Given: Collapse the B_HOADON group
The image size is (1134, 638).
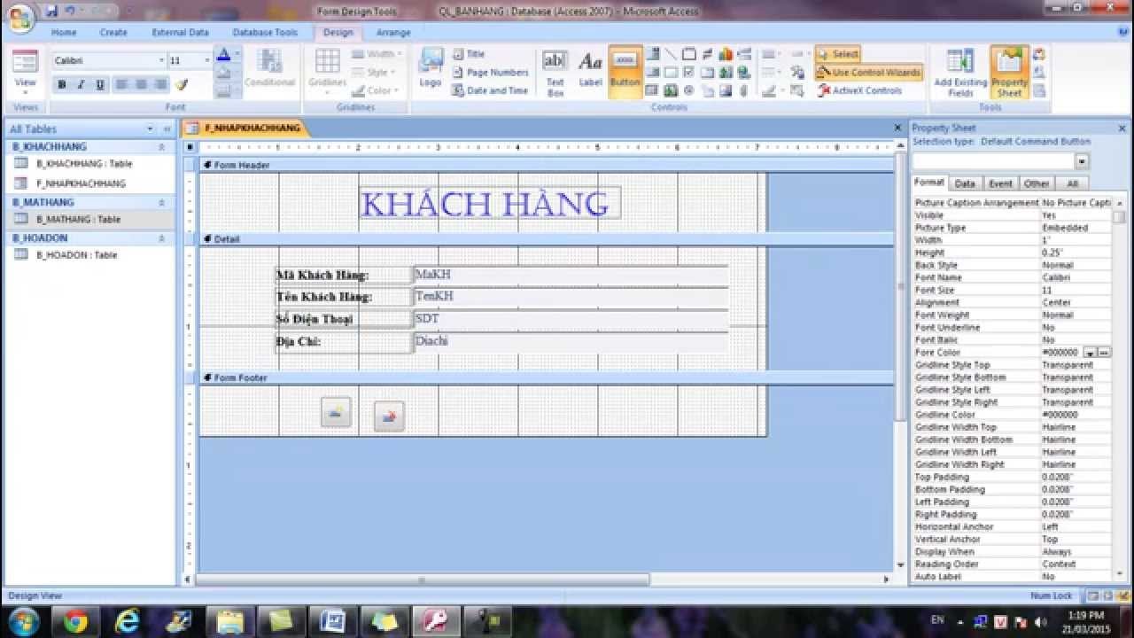Looking at the screenshot, I should [161, 238].
